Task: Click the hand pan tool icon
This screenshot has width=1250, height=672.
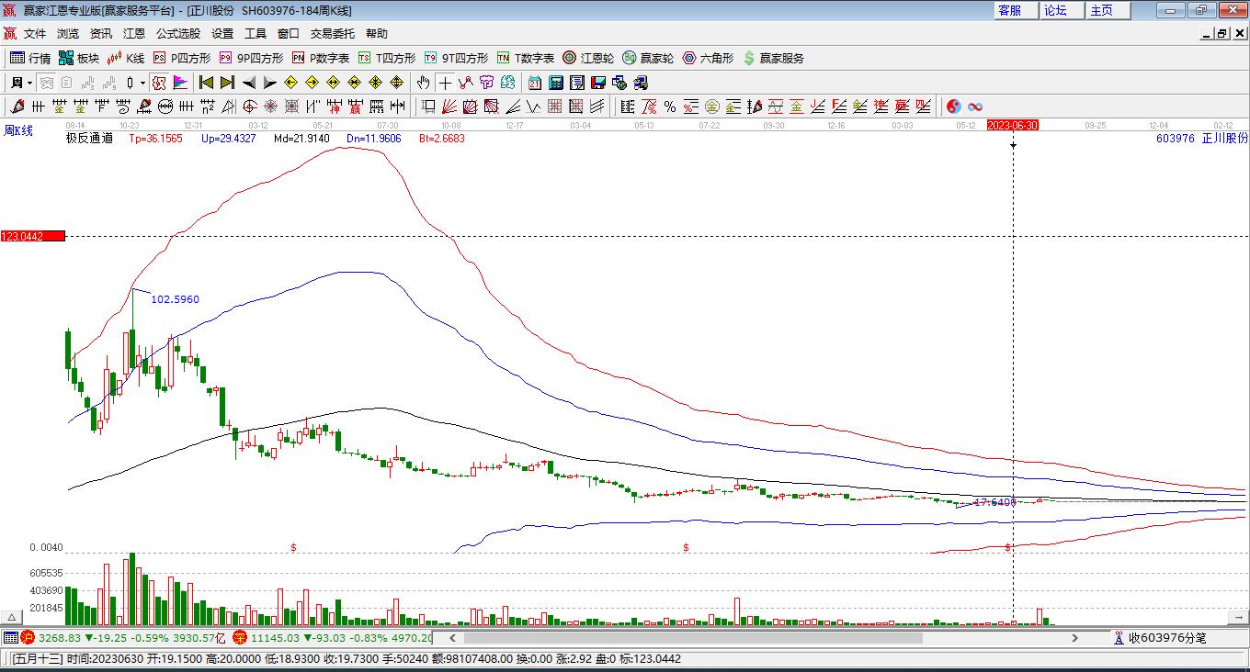Action: coord(423,83)
